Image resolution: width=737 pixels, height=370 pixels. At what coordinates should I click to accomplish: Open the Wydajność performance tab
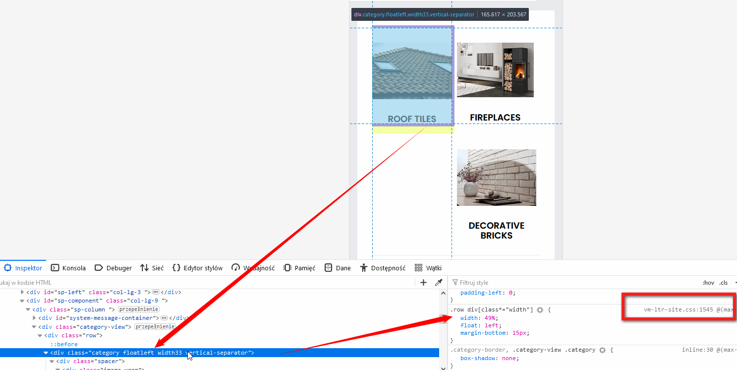pos(253,268)
